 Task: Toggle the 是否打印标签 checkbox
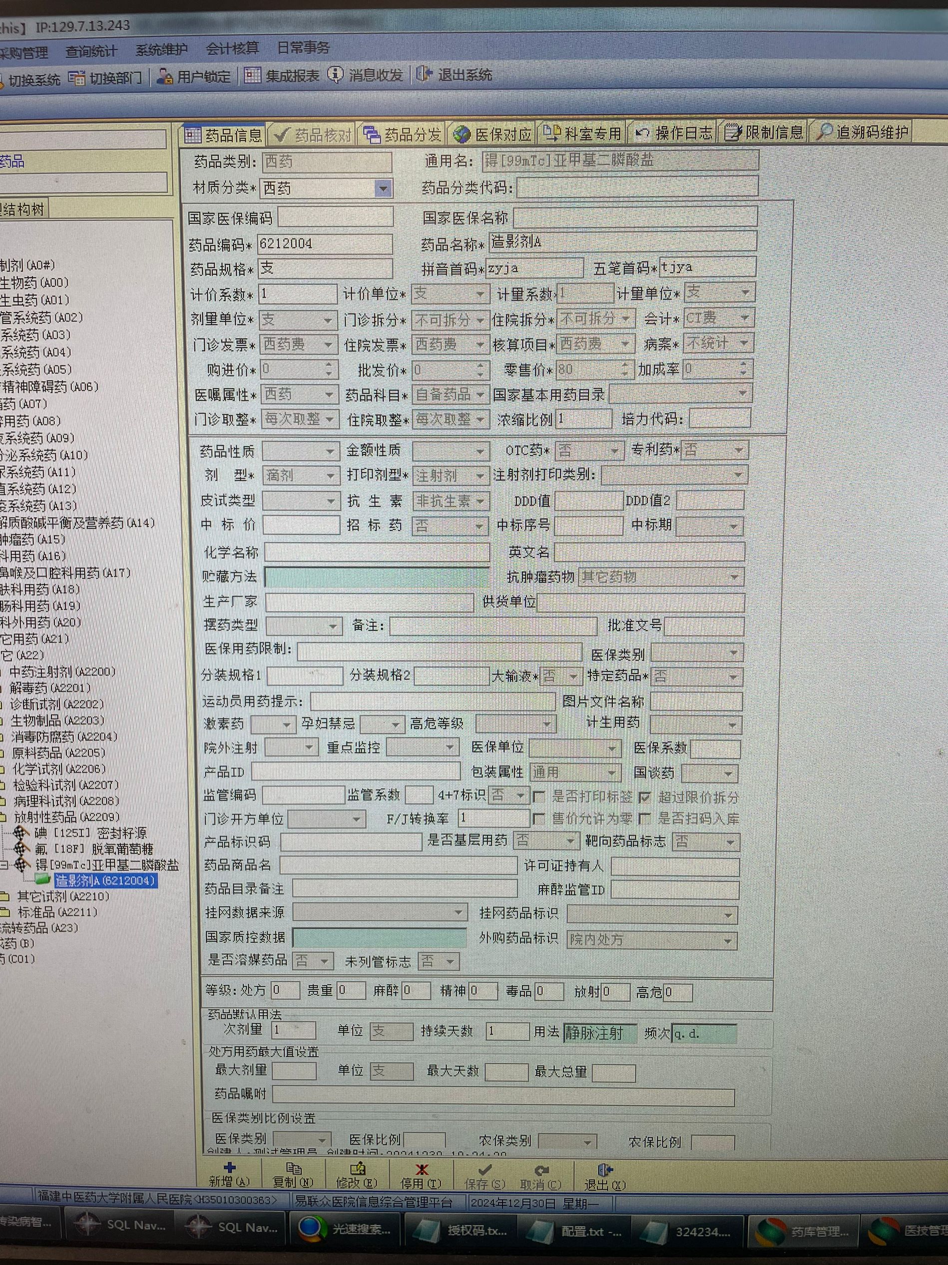point(538,797)
